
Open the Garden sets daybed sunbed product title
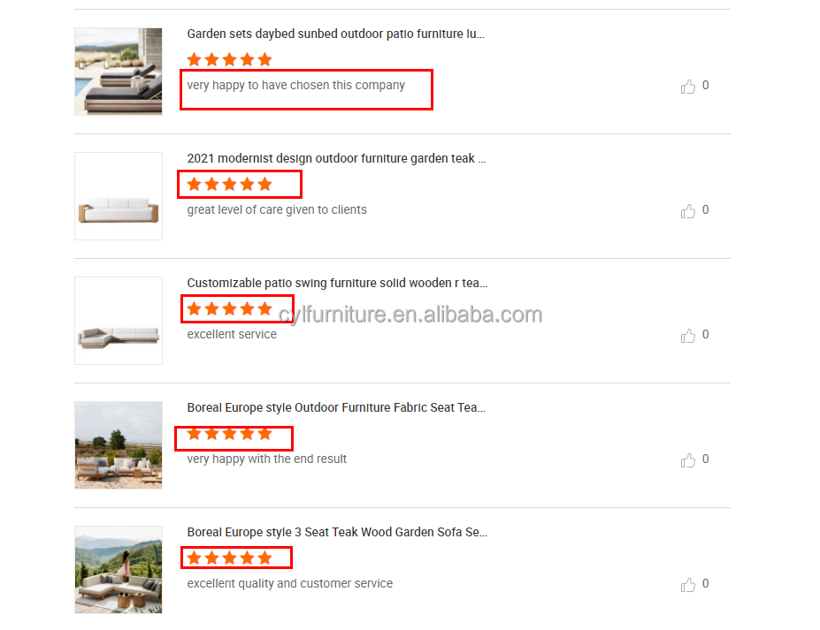pyautogui.click(x=336, y=34)
